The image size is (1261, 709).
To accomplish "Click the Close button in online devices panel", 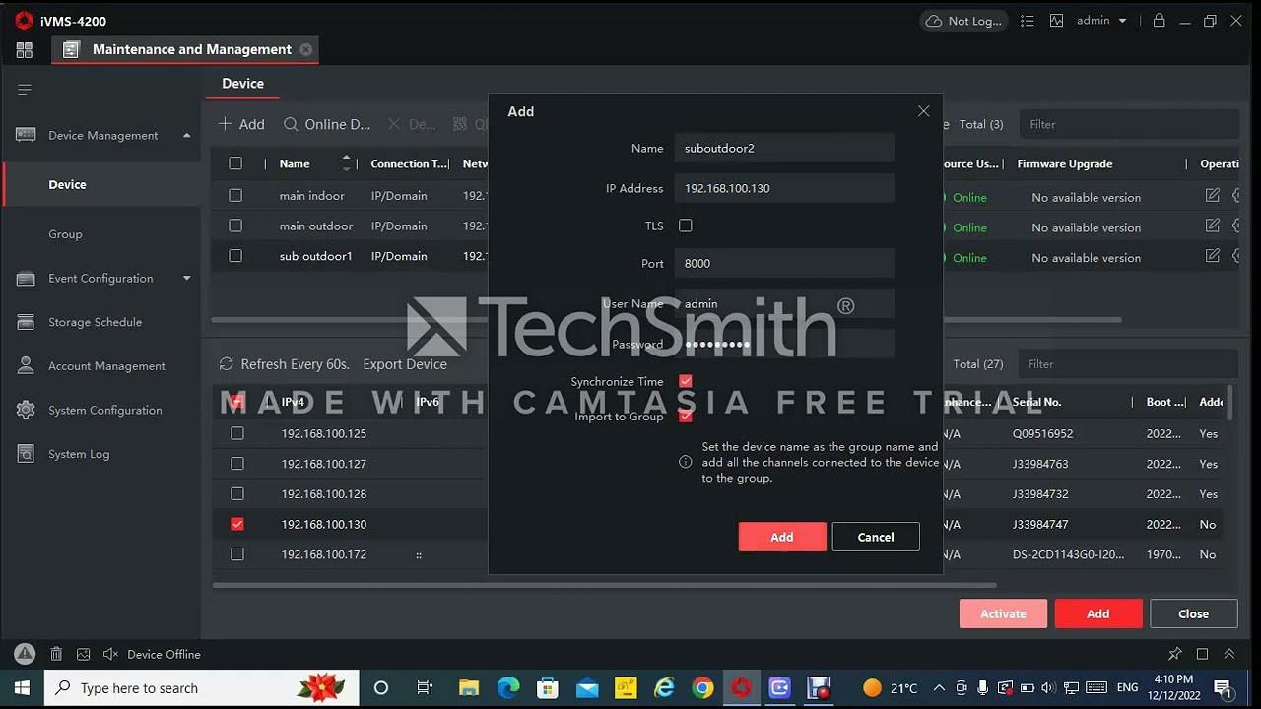I will 1193,613.
